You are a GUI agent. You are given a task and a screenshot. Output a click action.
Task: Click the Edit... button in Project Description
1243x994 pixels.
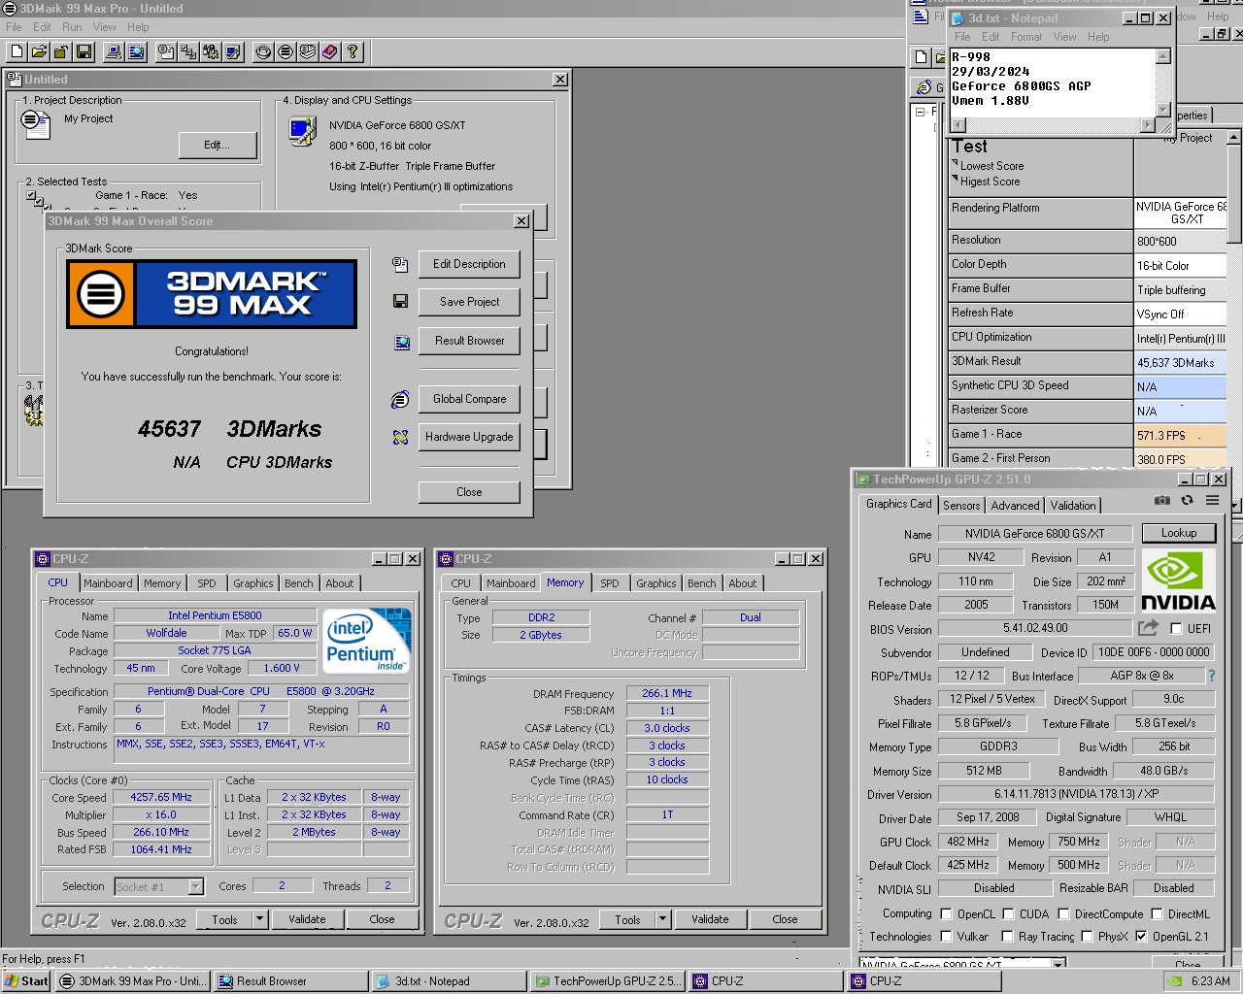[x=218, y=145]
